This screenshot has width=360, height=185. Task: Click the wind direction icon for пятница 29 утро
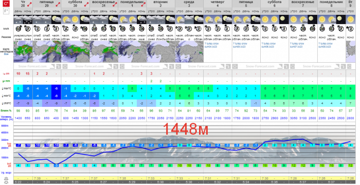(x=37, y=29)
